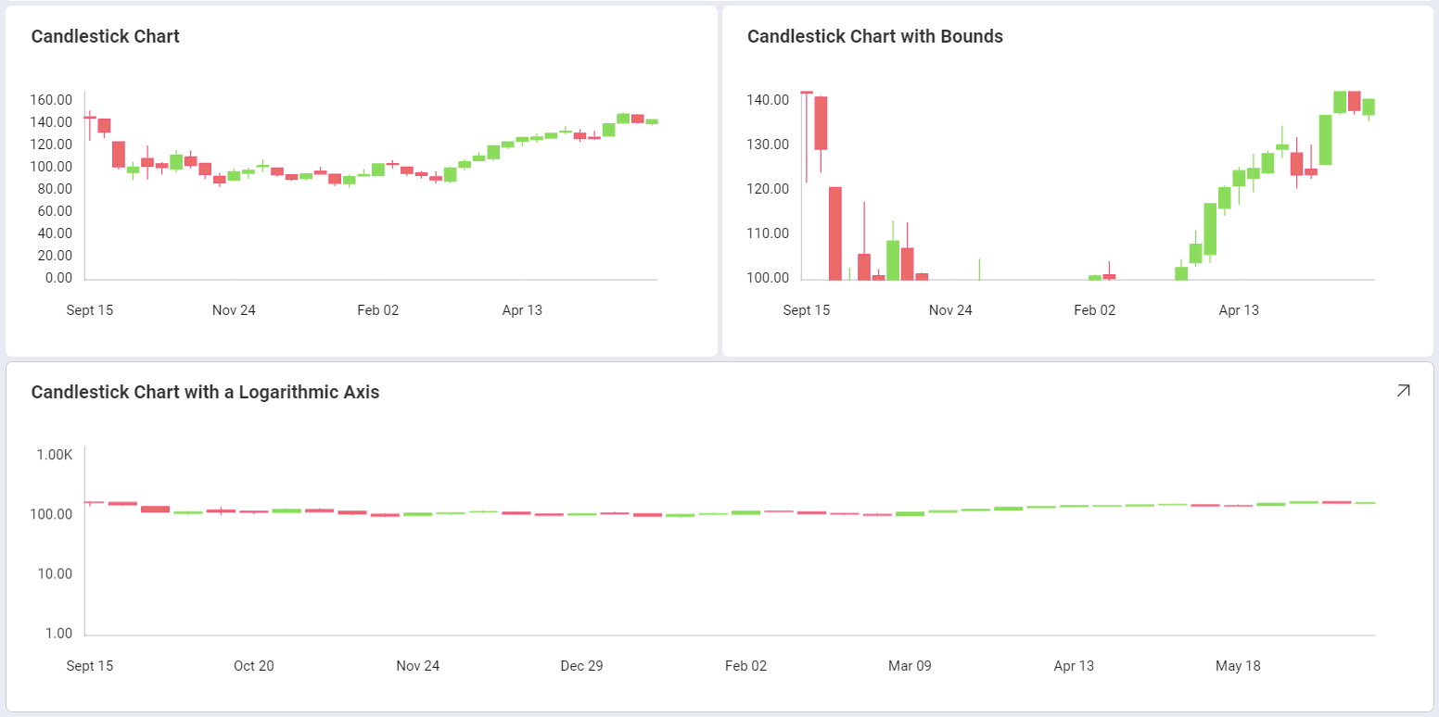Click the 140.00 label in the bounds chart
The image size is (1439, 717).
click(x=770, y=99)
